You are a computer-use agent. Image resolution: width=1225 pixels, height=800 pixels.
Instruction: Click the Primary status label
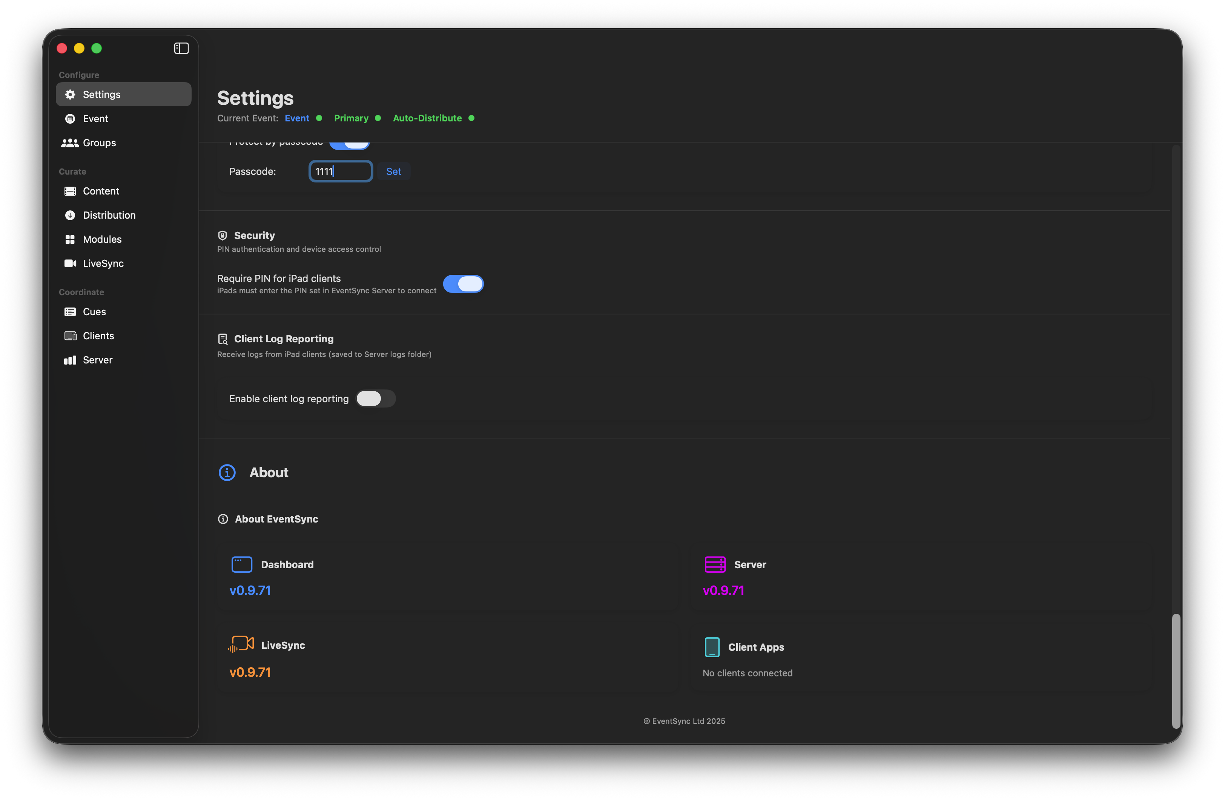click(x=351, y=118)
